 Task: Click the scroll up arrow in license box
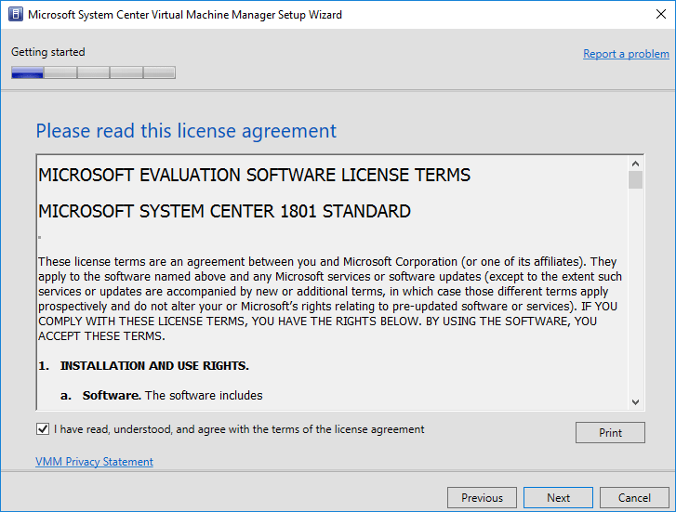(635, 164)
